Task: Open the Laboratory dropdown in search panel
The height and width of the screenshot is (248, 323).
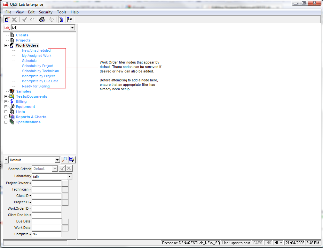Action: pos(69,177)
